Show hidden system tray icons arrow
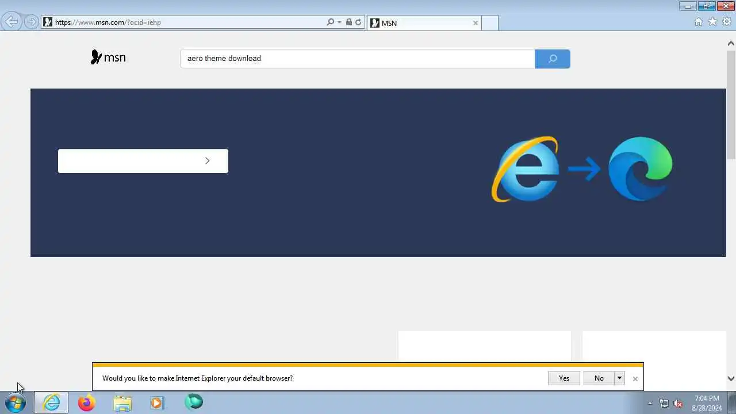 point(650,403)
